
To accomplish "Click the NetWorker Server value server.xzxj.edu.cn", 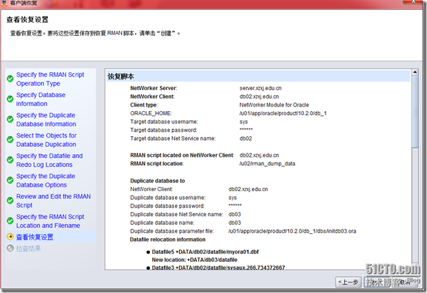I will [x=261, y=88].
